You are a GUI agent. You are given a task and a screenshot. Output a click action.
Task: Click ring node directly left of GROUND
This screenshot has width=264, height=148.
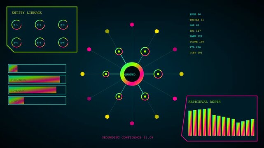106,74
